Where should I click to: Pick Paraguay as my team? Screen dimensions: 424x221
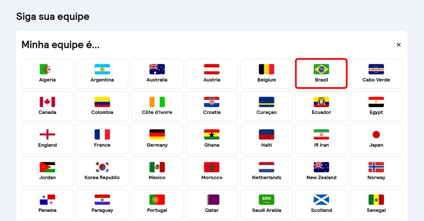click(x=102, y=204)
